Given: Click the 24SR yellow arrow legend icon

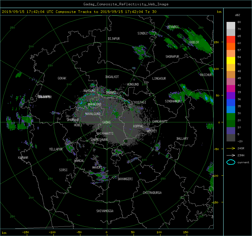Looking at the screenshot, I should 231,148.
